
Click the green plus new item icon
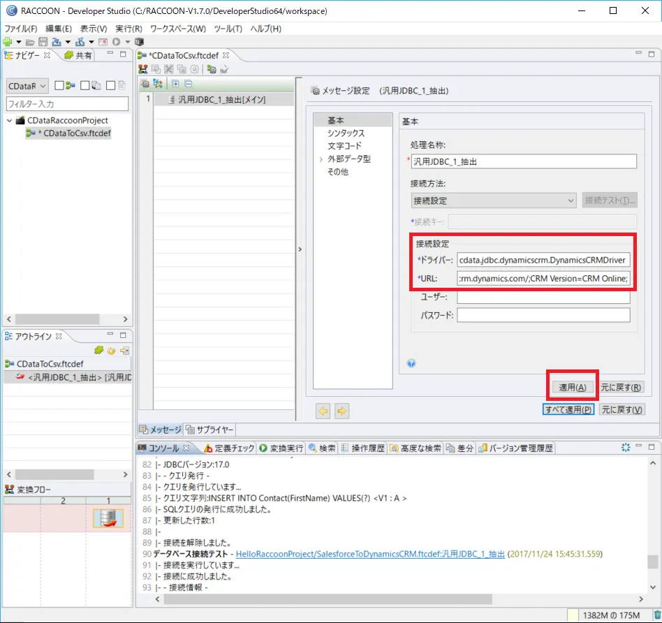pos(8,42)
